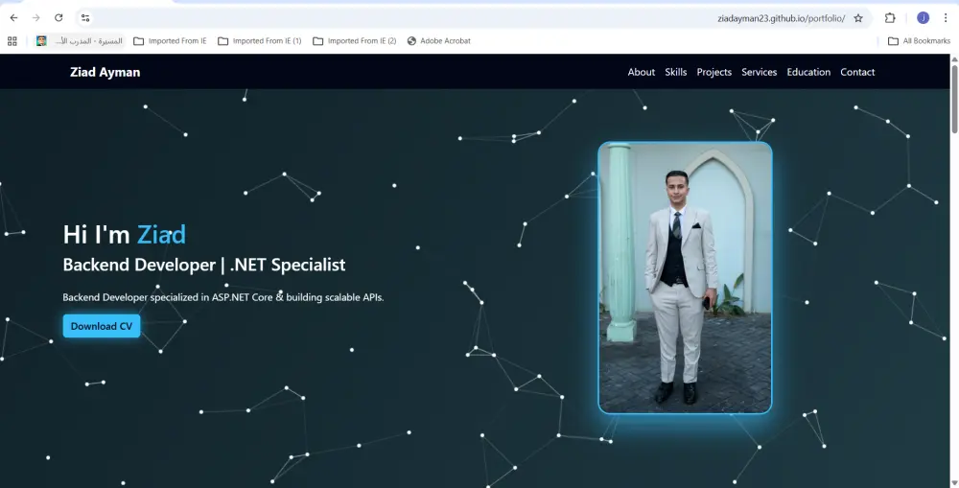The height and width of the screenshot is (488, 959).
Task: Click the Ziad Ayman site logo
Action: point(105,72)
